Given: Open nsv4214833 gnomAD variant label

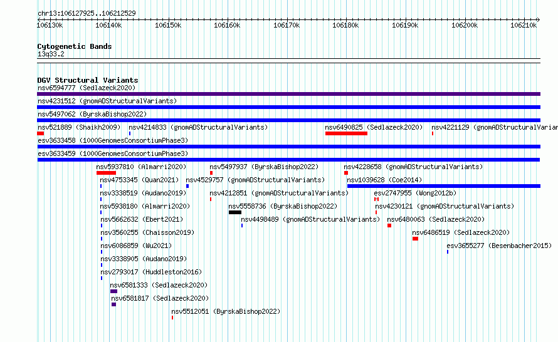Looking at the screenshot, I should pos(198,127).
